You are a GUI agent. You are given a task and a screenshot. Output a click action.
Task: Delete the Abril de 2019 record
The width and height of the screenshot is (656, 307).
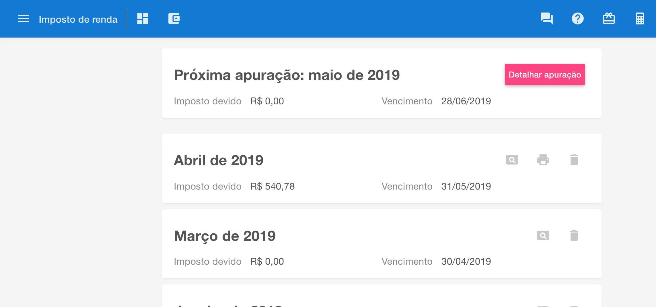pyautogui.click(x=574, y=160)
